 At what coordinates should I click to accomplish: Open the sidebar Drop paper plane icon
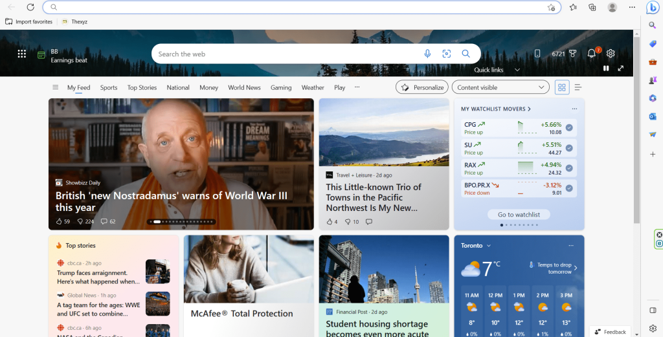tap(653, 135)
